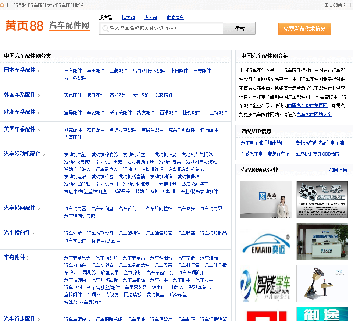Click the magnifier icon in the search box
This screenshot has height=321, width=353.
[x=105, y=28]
